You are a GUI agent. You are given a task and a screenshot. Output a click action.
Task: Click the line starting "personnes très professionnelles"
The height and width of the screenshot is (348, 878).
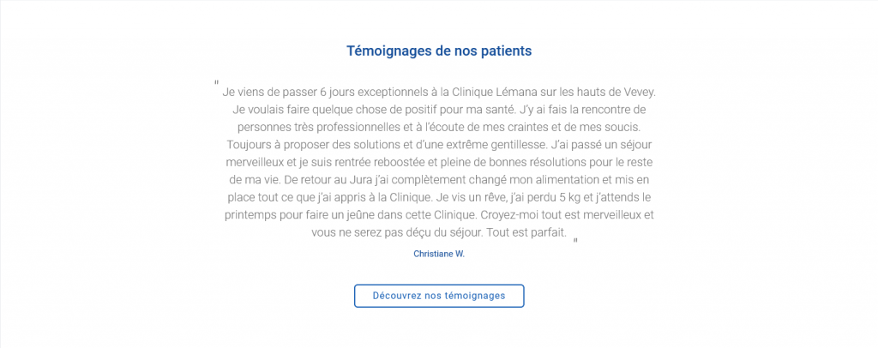(439, 128)
